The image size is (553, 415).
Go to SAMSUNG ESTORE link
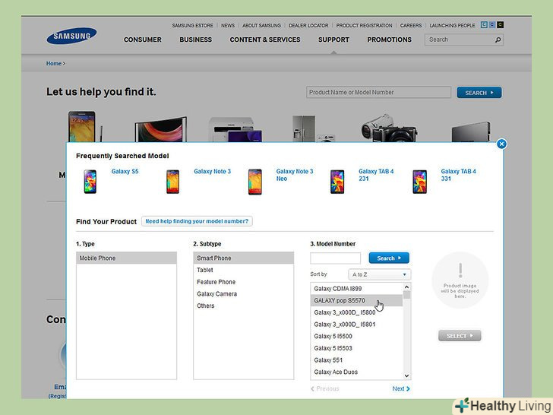(193, 25)
